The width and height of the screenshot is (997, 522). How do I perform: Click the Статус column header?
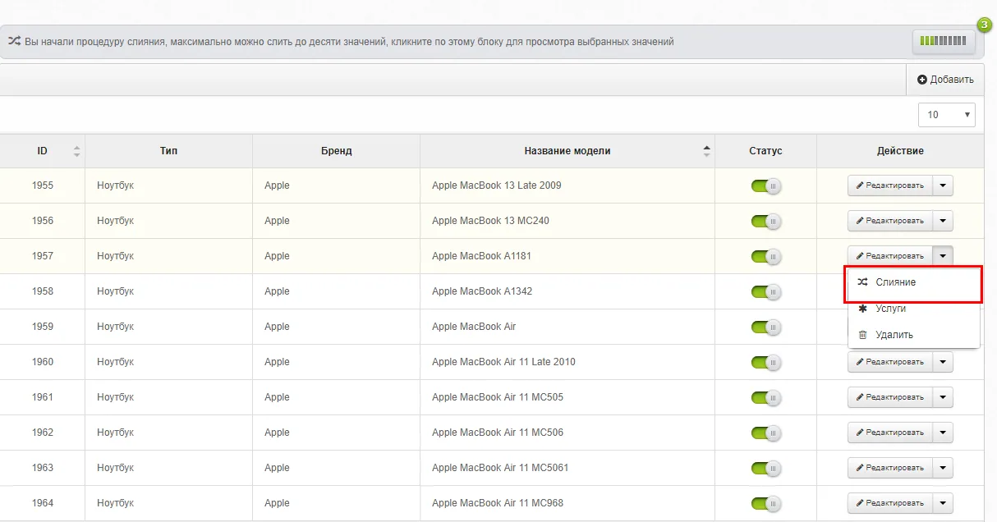coord(765,151)
